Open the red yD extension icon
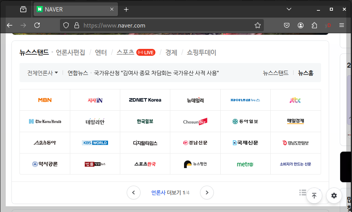Image resolution: width=352 pixels, height=212 pixels. coord(328,25)
